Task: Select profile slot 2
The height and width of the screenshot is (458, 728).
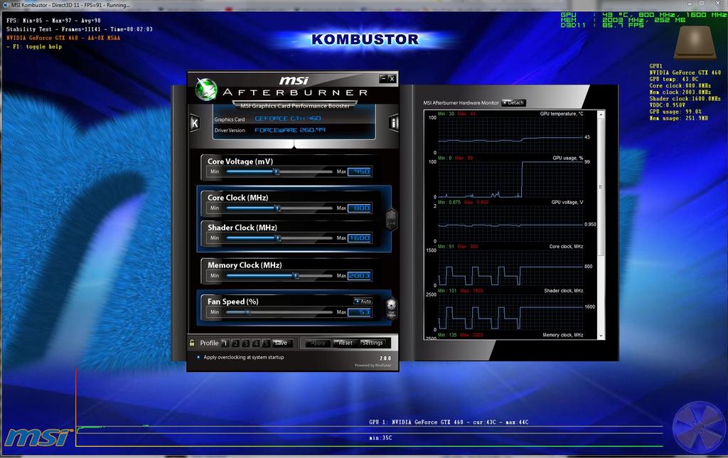Action: tap(235, 343)
